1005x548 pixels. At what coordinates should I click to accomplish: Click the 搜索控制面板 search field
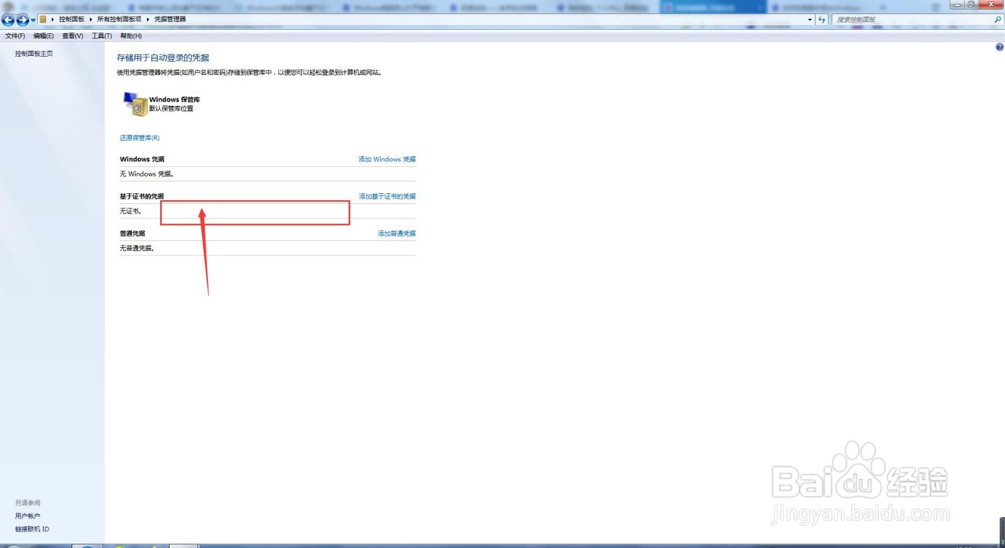[x=912, y=19]
